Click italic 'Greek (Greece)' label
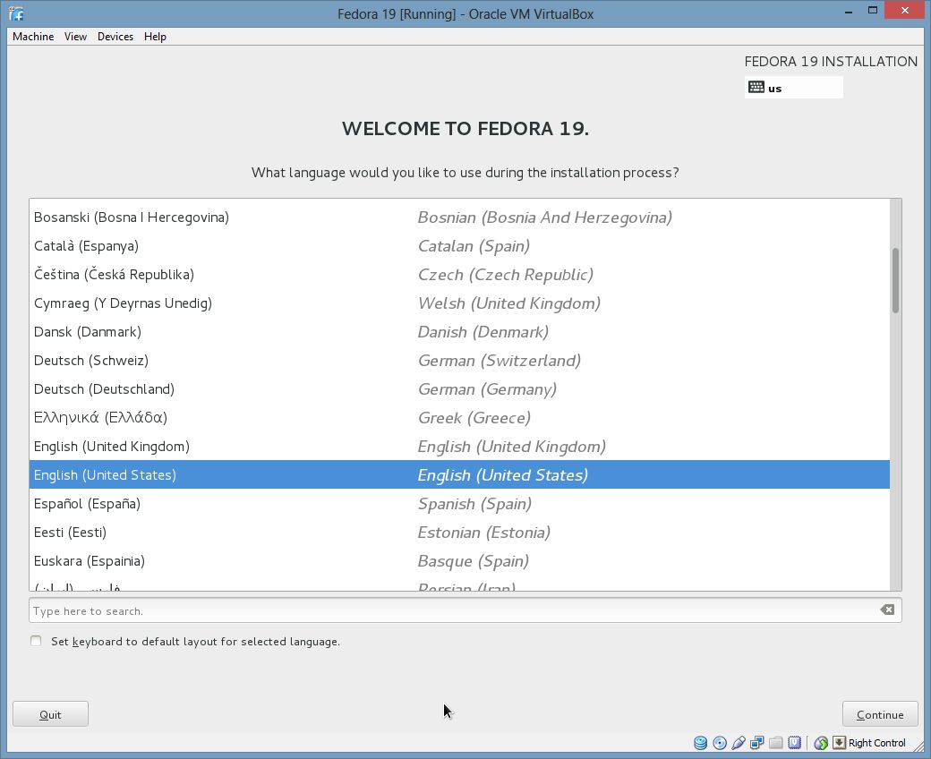 click(x=474, y=418)
